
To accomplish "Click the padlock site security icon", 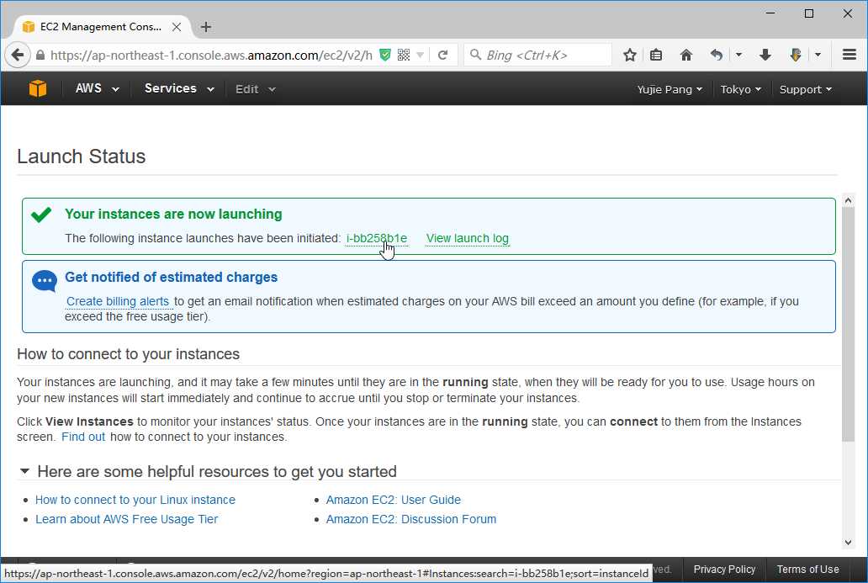I will click(x=40, y=55).
